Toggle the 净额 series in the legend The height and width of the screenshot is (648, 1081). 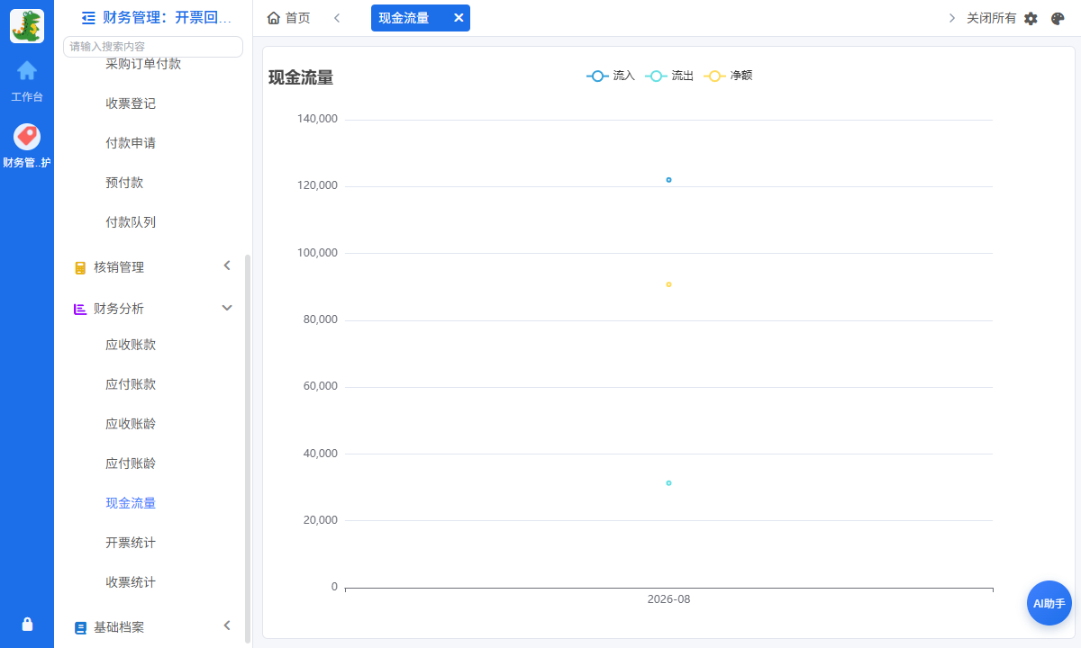point(728,76)
